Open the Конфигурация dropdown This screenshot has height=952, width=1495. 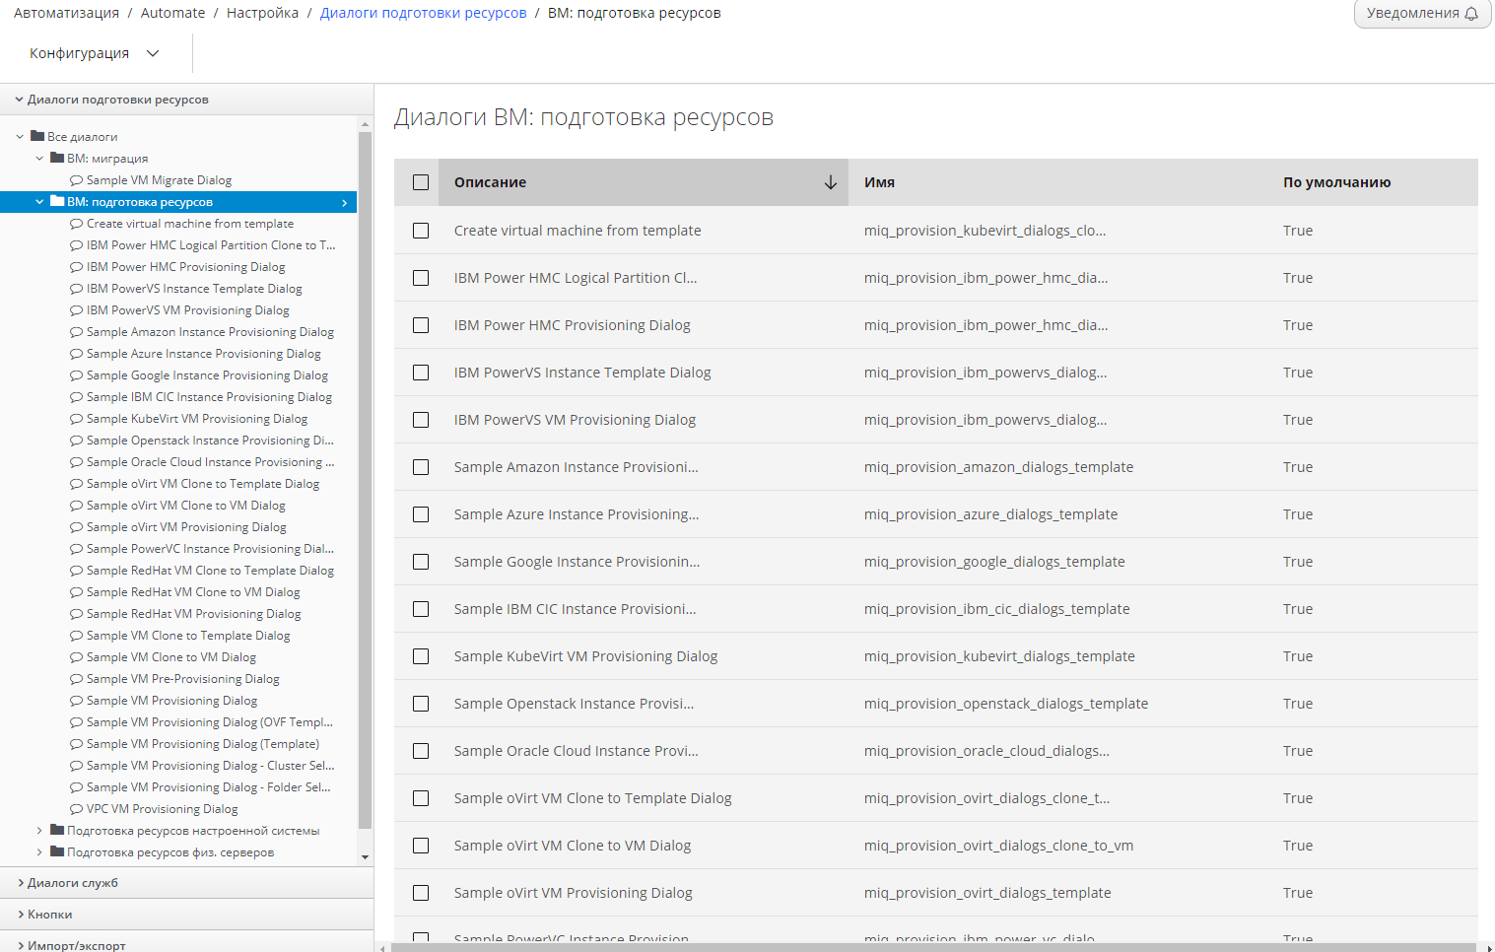[x=95, y=53]
